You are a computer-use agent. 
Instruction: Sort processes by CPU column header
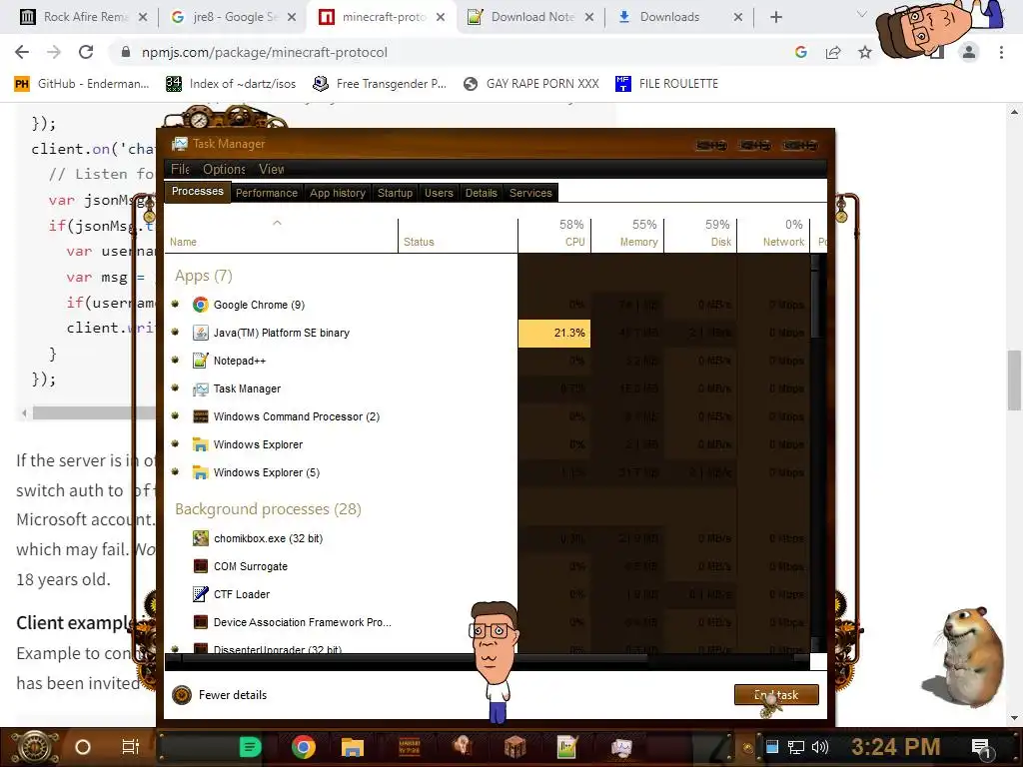554,234
